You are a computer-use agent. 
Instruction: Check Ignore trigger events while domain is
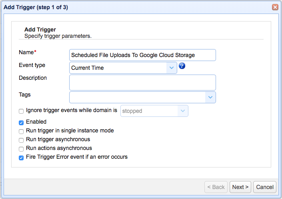21,111
